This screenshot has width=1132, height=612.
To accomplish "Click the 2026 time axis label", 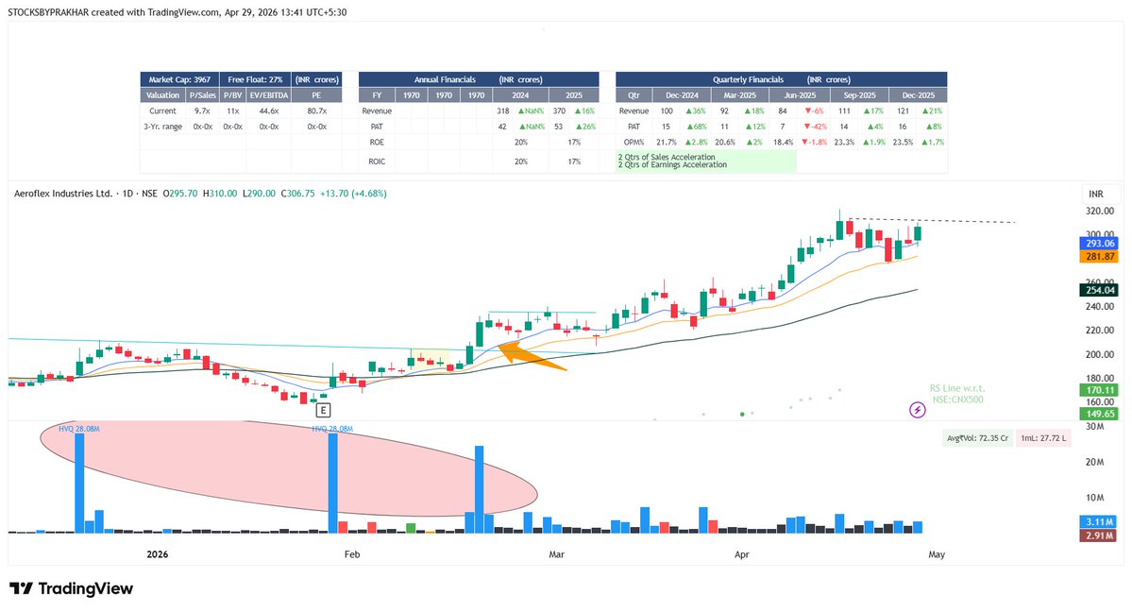I will [158, 555].
